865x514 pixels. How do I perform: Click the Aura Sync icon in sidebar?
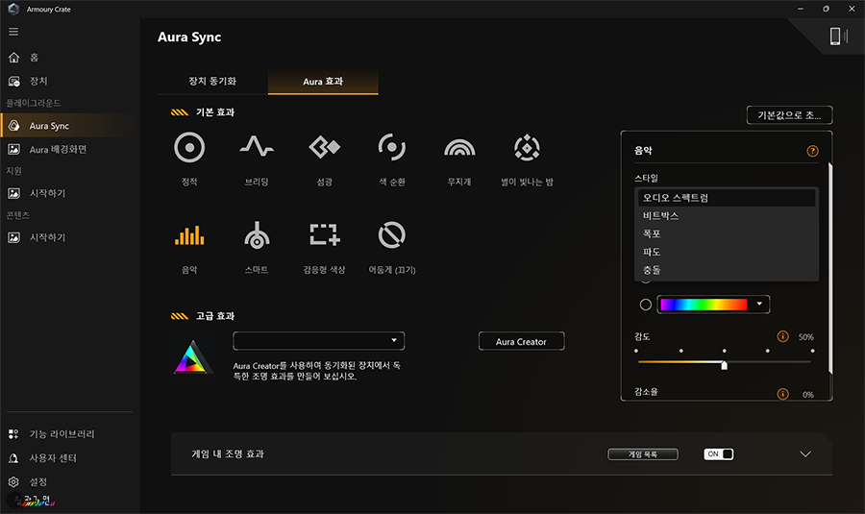(x=13, y=126)
